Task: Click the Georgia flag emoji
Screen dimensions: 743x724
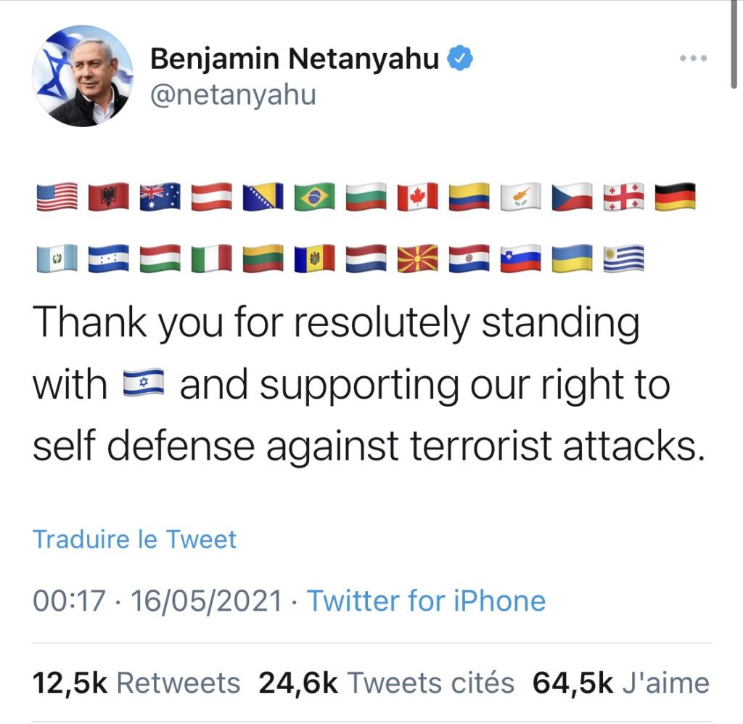Action: 623,196
